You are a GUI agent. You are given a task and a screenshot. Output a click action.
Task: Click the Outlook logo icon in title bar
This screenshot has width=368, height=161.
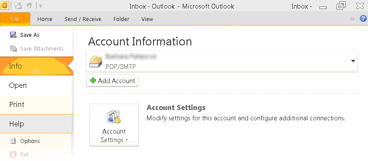(5, 6)
